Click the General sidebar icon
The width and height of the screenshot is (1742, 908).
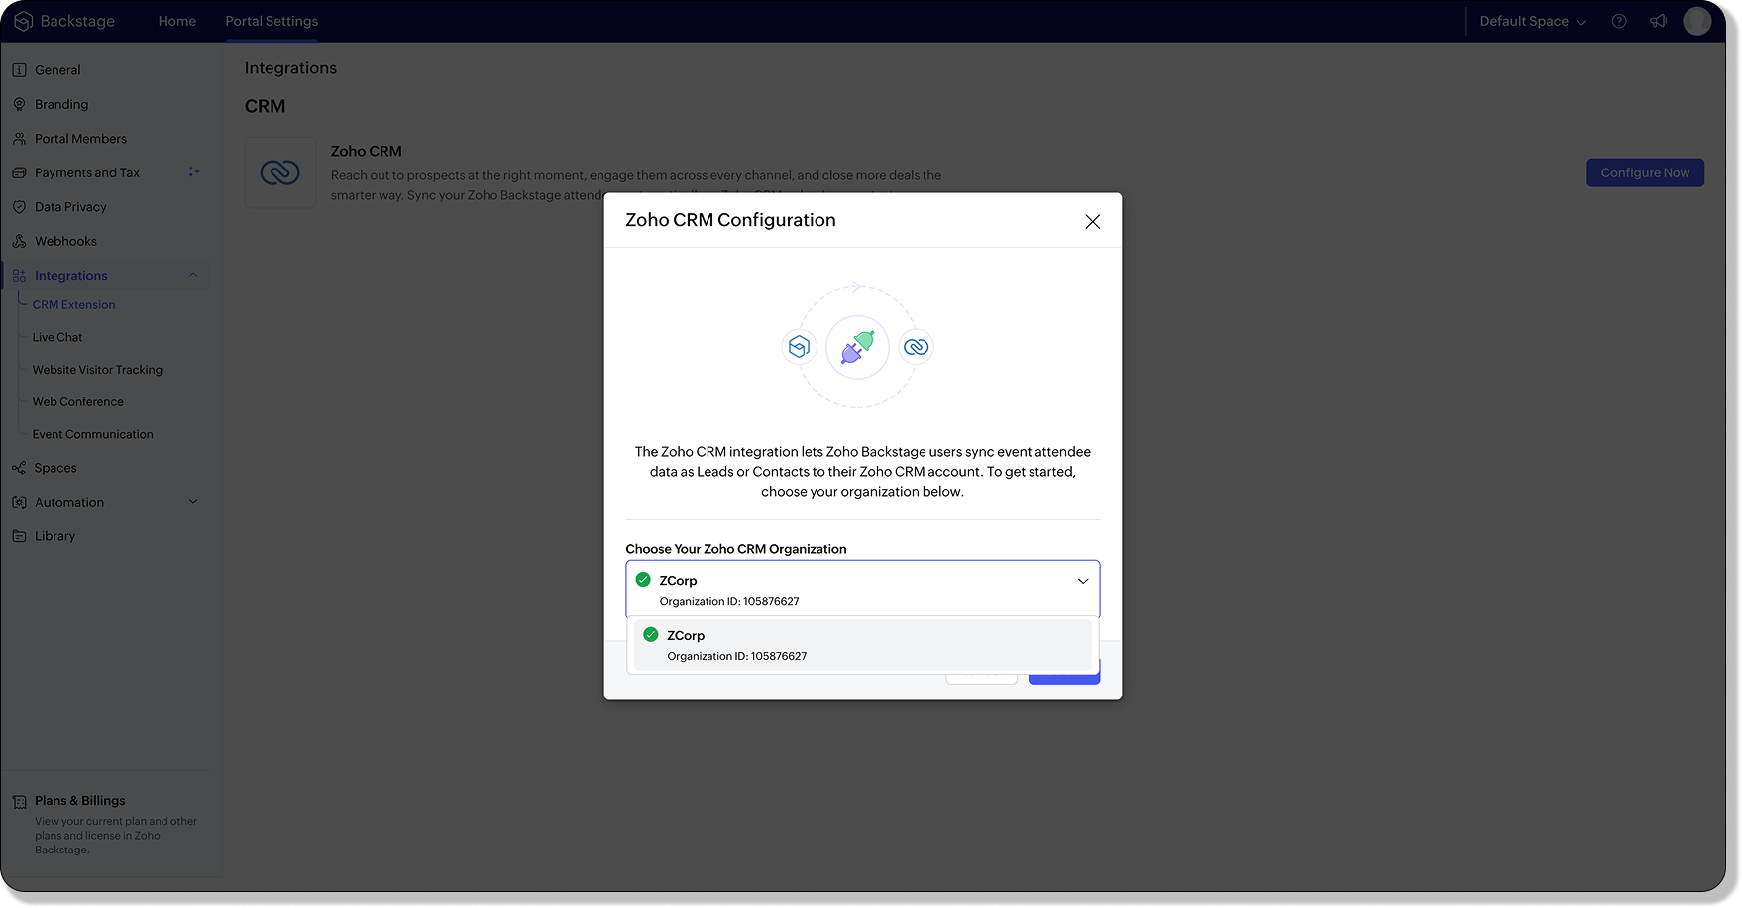pos(19,70)
